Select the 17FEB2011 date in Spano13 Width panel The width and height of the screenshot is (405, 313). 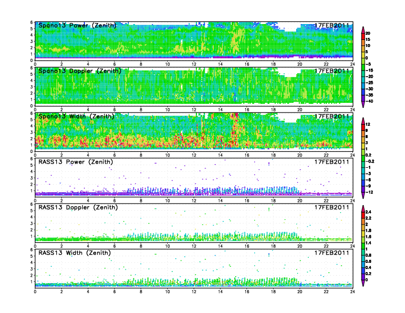[x=332, y=116]
